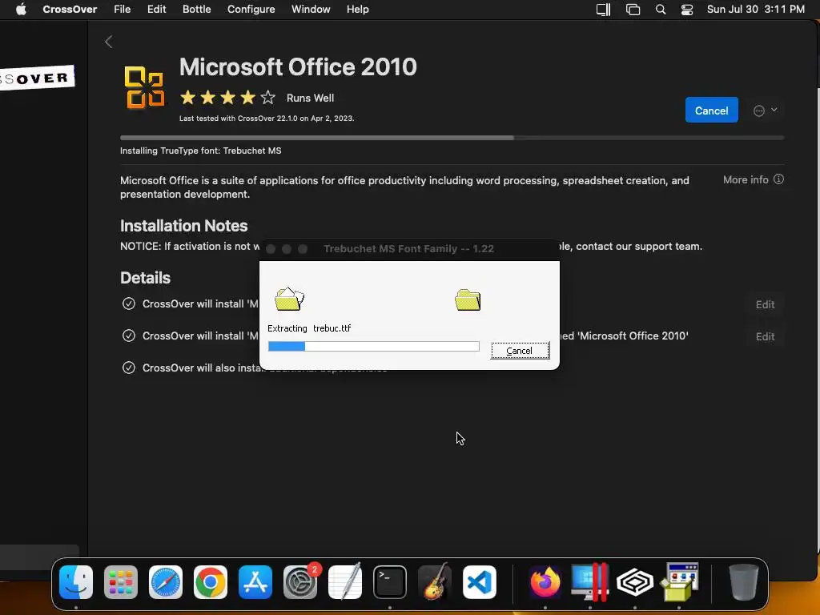Click the Microsoft Office 2010 logo icon
This screenshot has height=615, width=820.
pyautogui.click(x=144, y=87)
